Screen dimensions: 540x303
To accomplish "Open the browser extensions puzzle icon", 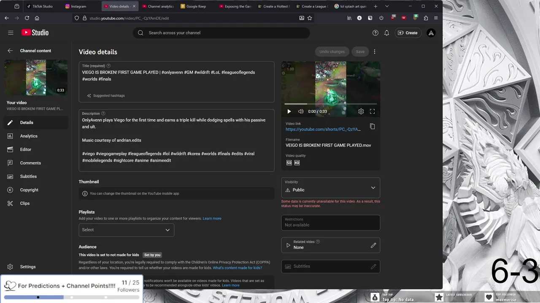I will (x=426, y=18).
